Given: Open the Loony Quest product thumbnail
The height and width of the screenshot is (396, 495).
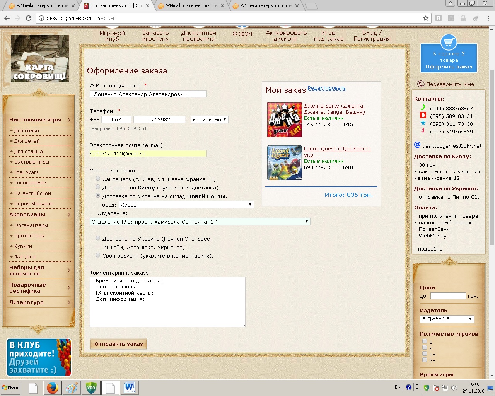Looking at the screenshot, I should point(285,163).
